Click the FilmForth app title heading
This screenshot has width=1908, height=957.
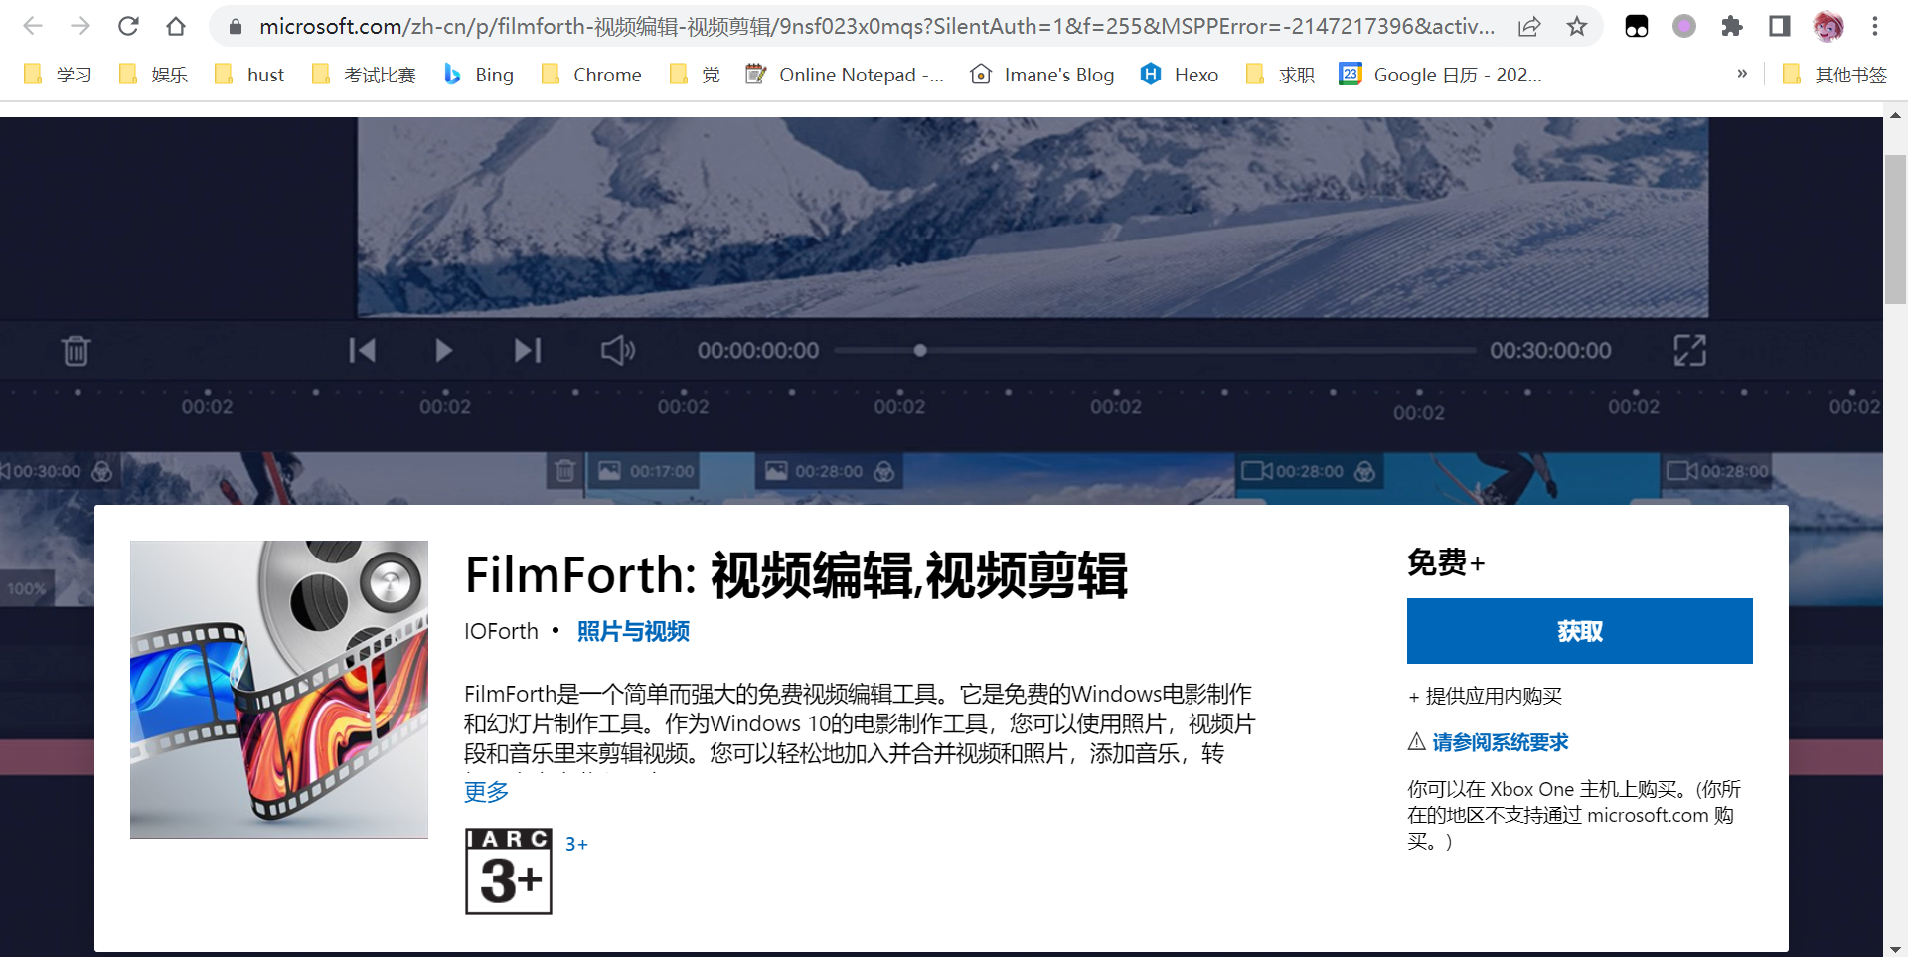[796, 575]
